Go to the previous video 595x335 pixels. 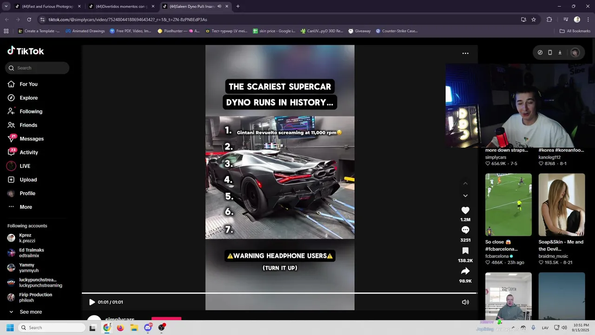pos(465,184)
